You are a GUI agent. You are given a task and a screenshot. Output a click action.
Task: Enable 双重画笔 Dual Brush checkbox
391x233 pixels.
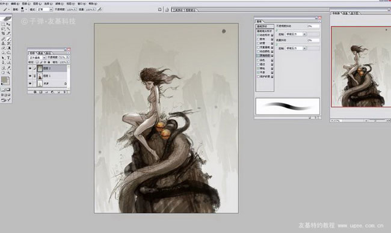(x=258, y=47)
